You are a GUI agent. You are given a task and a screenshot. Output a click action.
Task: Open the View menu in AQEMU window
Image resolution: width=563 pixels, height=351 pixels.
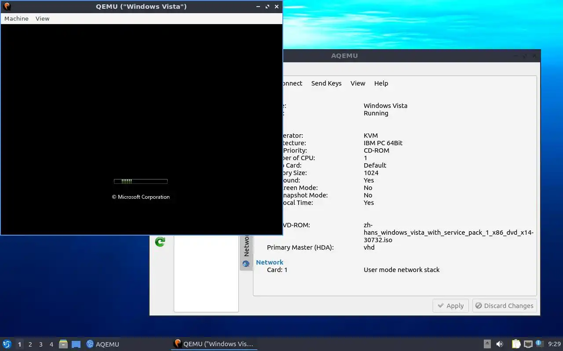coord(358,83)
